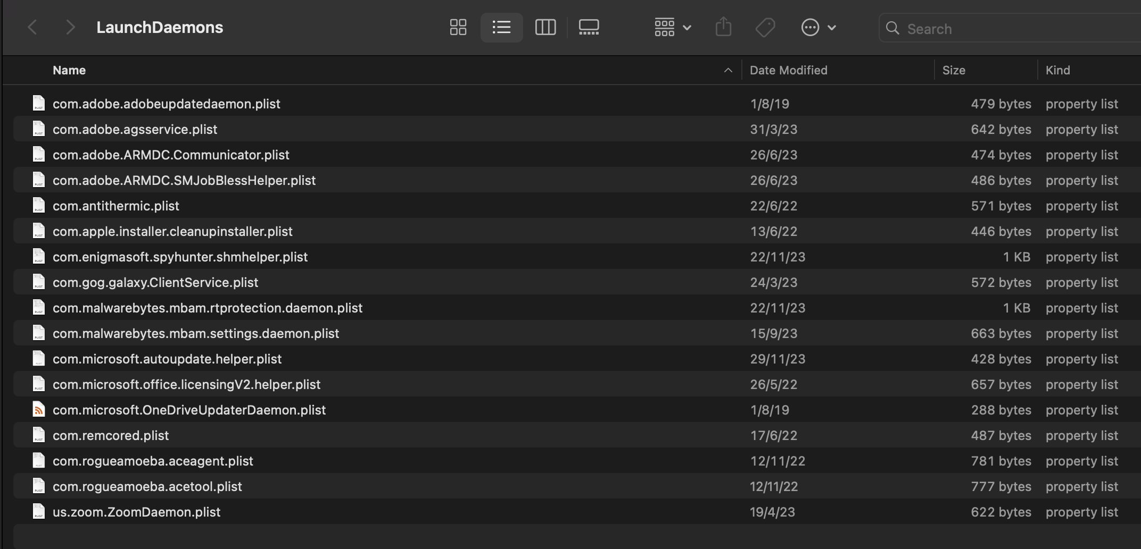Sort by Kind column header
The width and height of the screenshot is (1141, 549).
tap(1057, 70)
